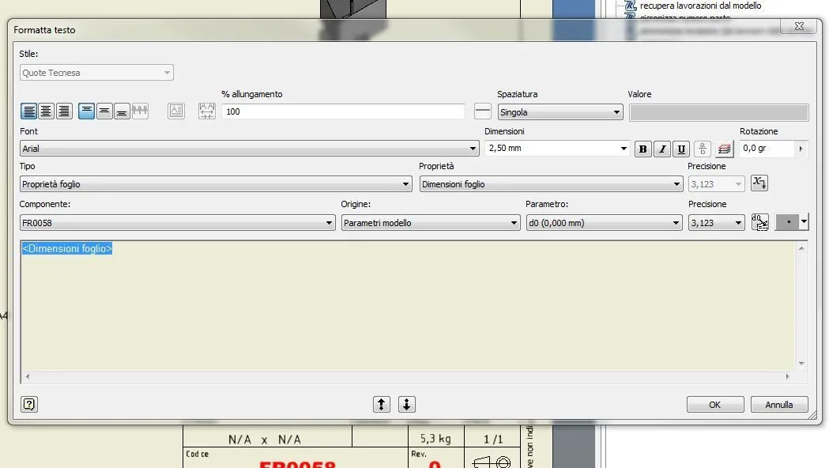829x468 pixels.
Task: Click the fit text stretch icon
Action: [207, 111]
